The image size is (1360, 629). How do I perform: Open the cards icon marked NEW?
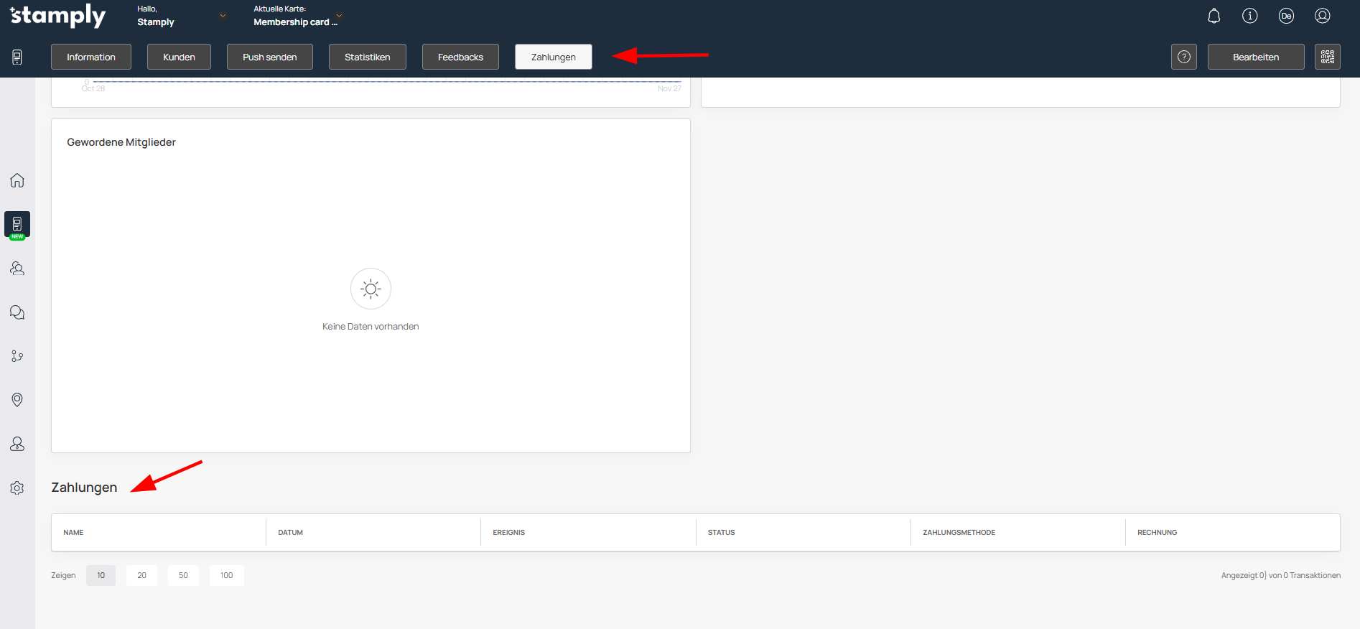[x=17, y=225]
